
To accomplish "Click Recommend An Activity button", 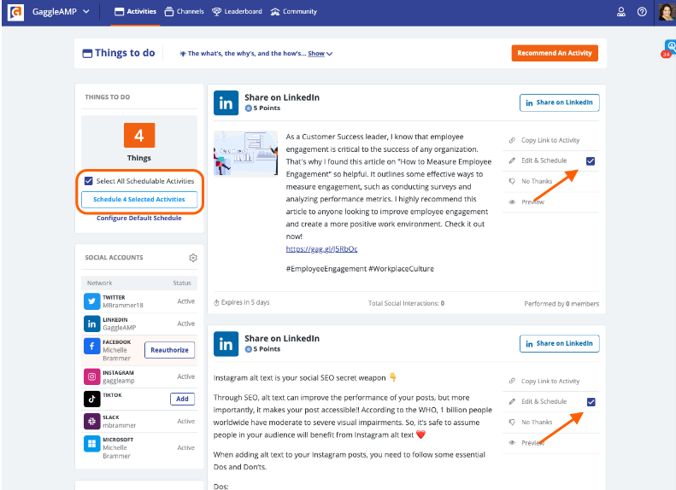I will 555,53.
